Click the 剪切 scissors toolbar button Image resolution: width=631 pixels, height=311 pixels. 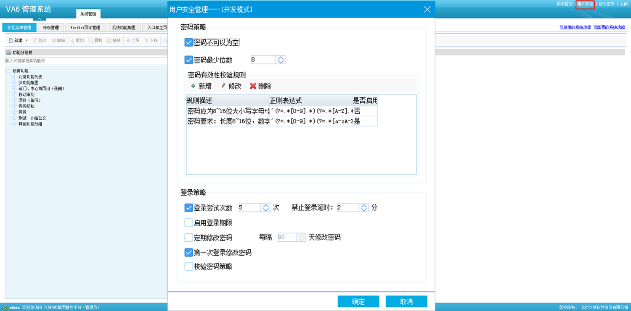(x=77, y=40)
